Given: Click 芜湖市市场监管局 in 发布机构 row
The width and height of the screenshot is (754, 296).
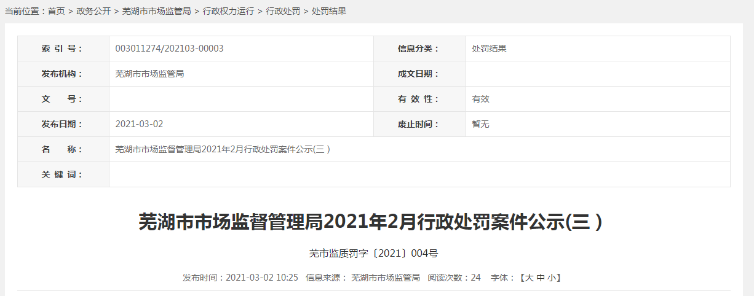Looking at the screenshot, I should point(149,74).
